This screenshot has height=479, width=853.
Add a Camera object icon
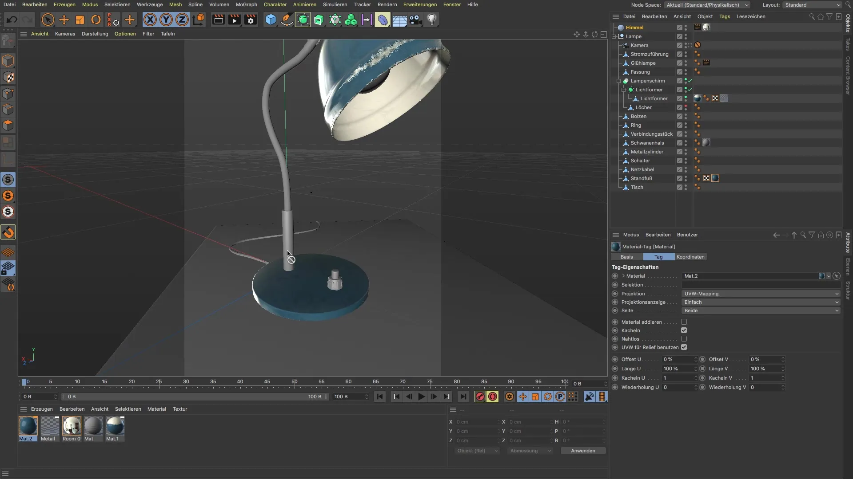[415, 20]
